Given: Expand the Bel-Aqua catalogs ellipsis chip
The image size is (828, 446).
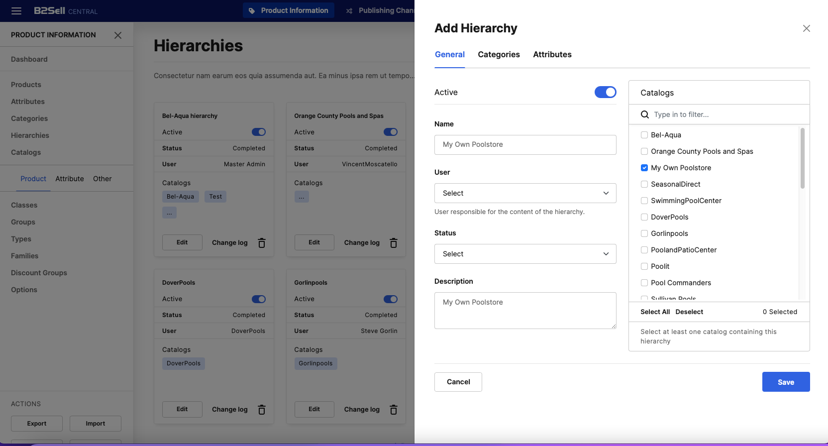Looking at the screenshot, I should click(169, 213).
